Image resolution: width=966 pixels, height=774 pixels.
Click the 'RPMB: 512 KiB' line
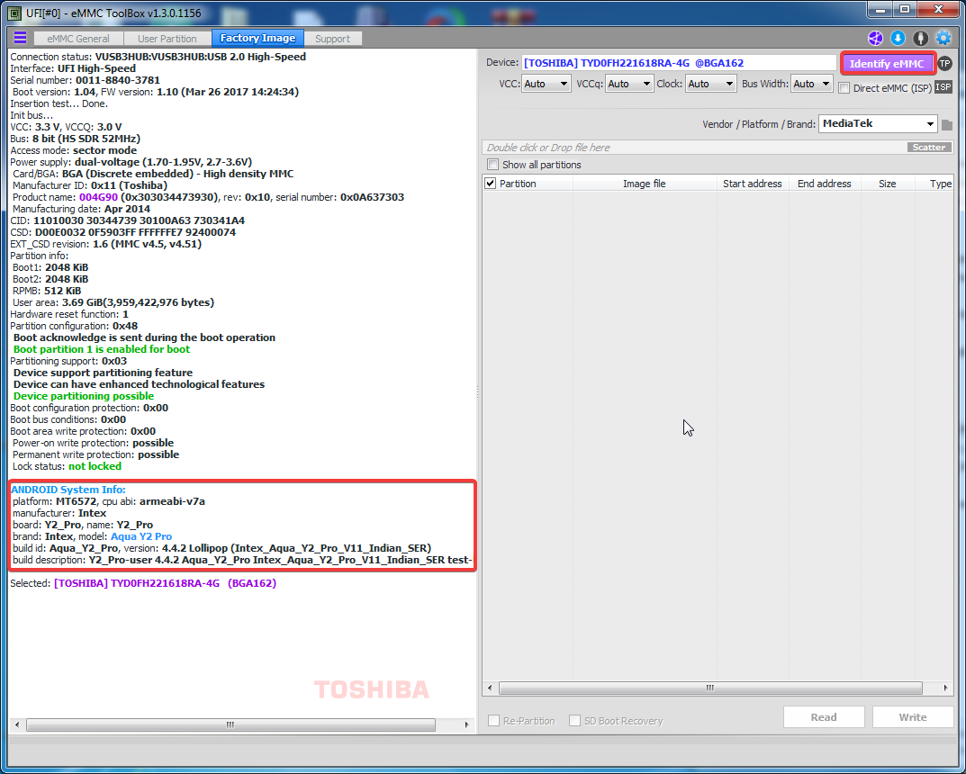tap(47, 291)
